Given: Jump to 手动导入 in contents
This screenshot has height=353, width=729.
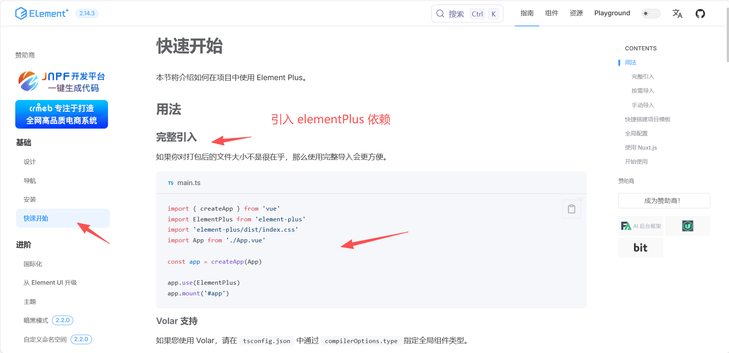Looking at the screenshot, I should [x=643, y=105].
